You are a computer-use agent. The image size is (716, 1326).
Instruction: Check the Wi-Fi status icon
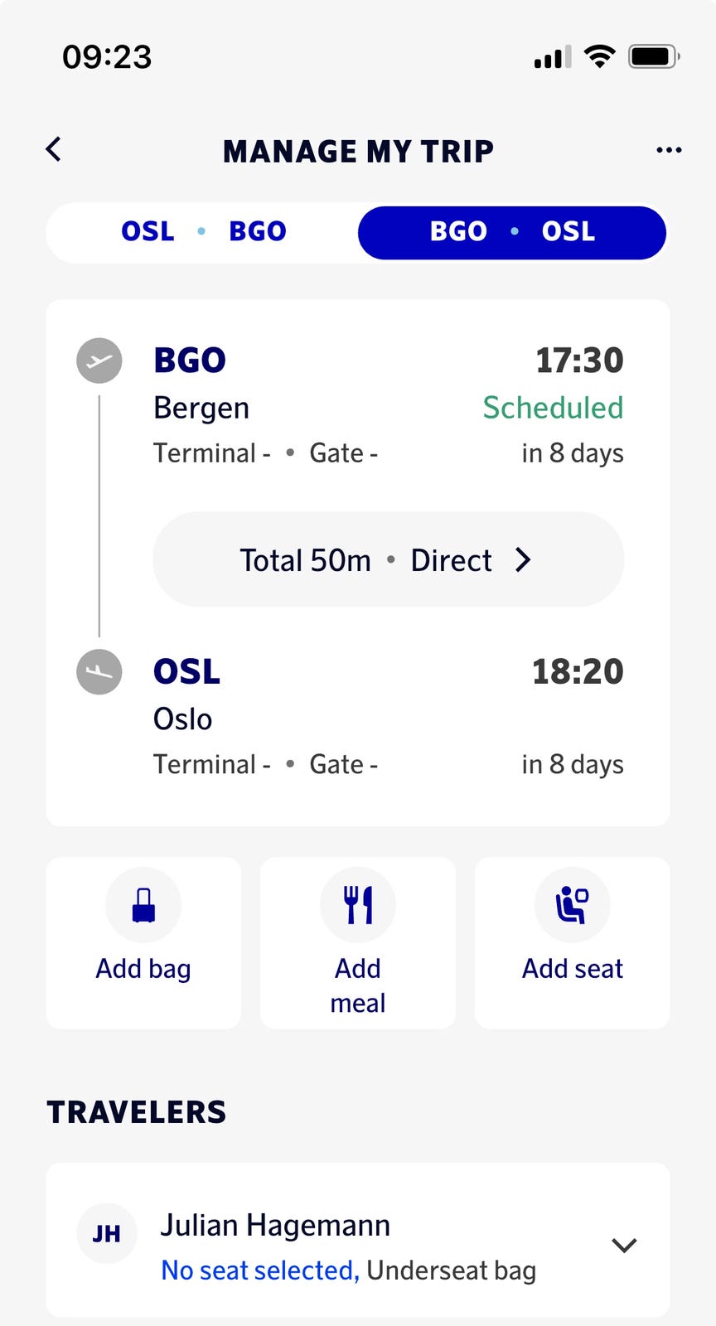click(599, 56)
